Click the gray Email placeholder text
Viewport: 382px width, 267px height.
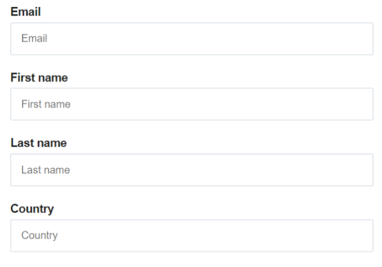pos(34,38)
